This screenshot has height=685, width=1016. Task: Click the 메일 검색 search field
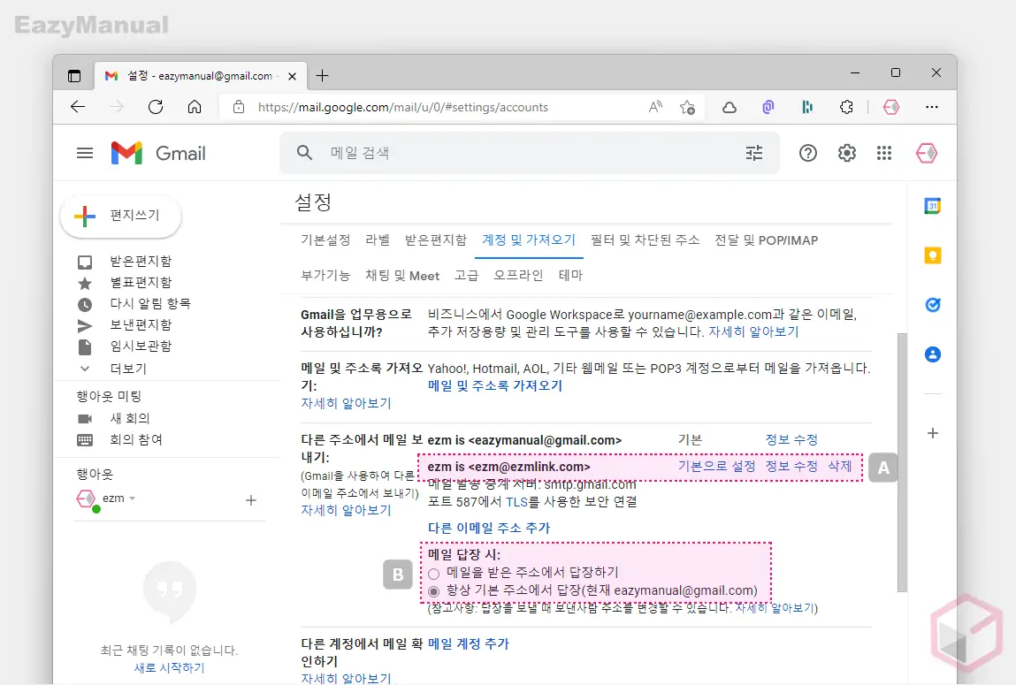click(531, 153)
